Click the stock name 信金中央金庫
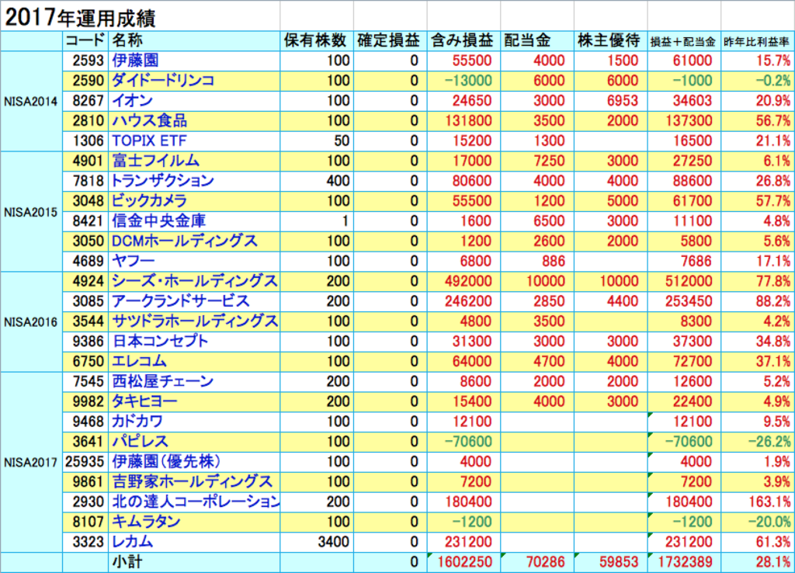This screenshot has height=573, width=795. [159, 221]
